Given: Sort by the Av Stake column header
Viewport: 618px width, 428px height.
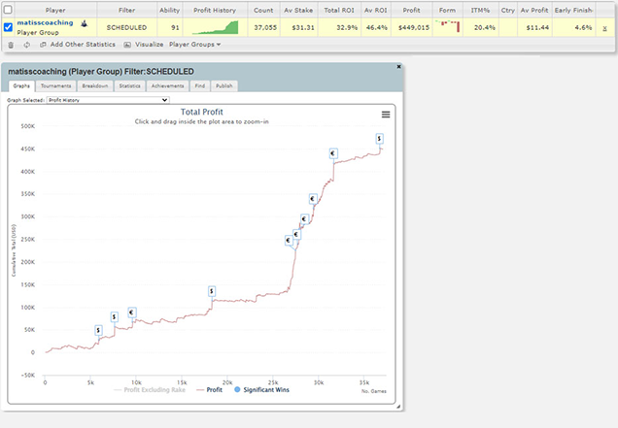Looking at the screenshot, I should coord(298,10).
